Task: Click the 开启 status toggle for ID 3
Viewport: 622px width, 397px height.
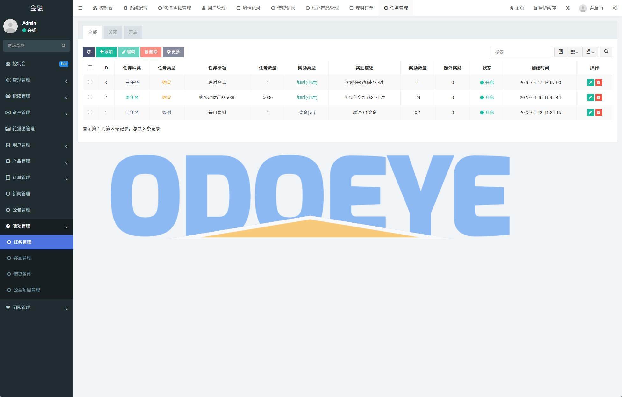Action: pos(487,83)
